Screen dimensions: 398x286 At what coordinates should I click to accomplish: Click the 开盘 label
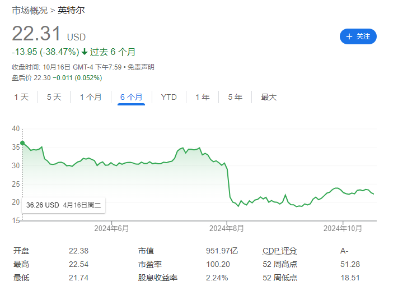[x=21, y=251]
